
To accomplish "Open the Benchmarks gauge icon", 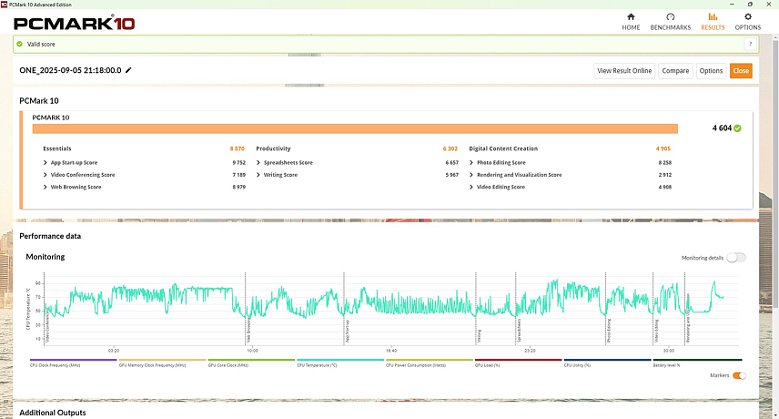I will [670, 17].
